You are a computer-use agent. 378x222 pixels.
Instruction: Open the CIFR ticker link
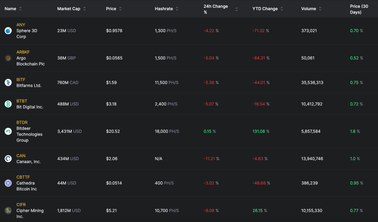21,205
